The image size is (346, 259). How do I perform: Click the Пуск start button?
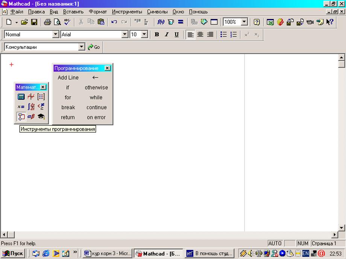(x=13, y=253)
